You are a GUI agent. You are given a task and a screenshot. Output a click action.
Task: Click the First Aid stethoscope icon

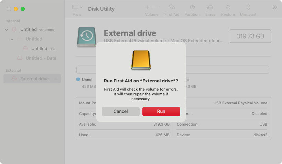[172, 7]
